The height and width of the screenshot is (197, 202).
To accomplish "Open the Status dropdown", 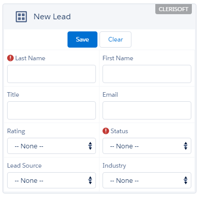I will pos(147,146).
